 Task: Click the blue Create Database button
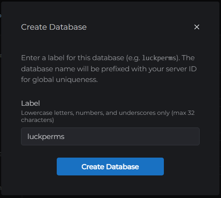click(x=110, y=166)
